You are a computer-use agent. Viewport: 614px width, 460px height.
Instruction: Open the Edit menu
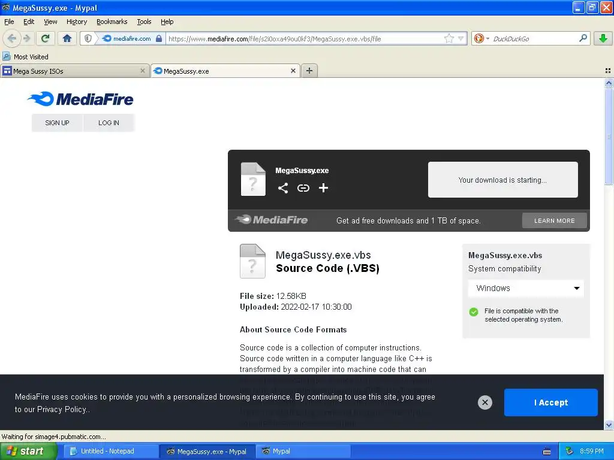(x=29, y=22)
